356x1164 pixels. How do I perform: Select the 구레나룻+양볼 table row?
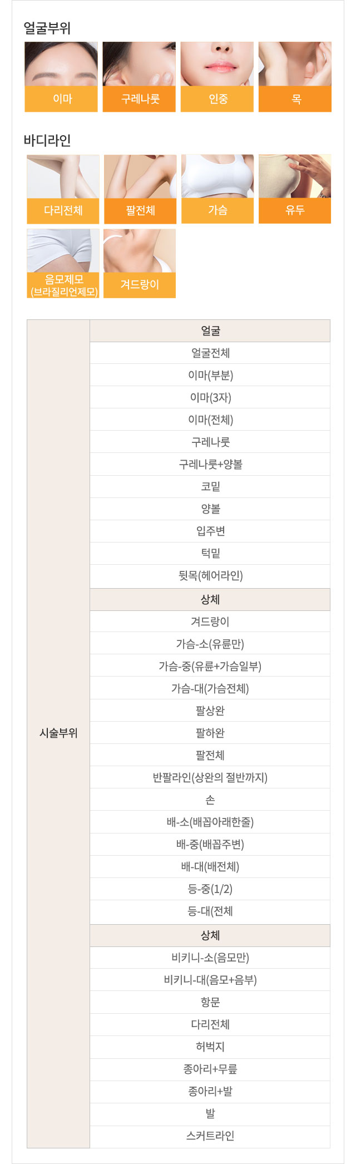pos(210,465)
